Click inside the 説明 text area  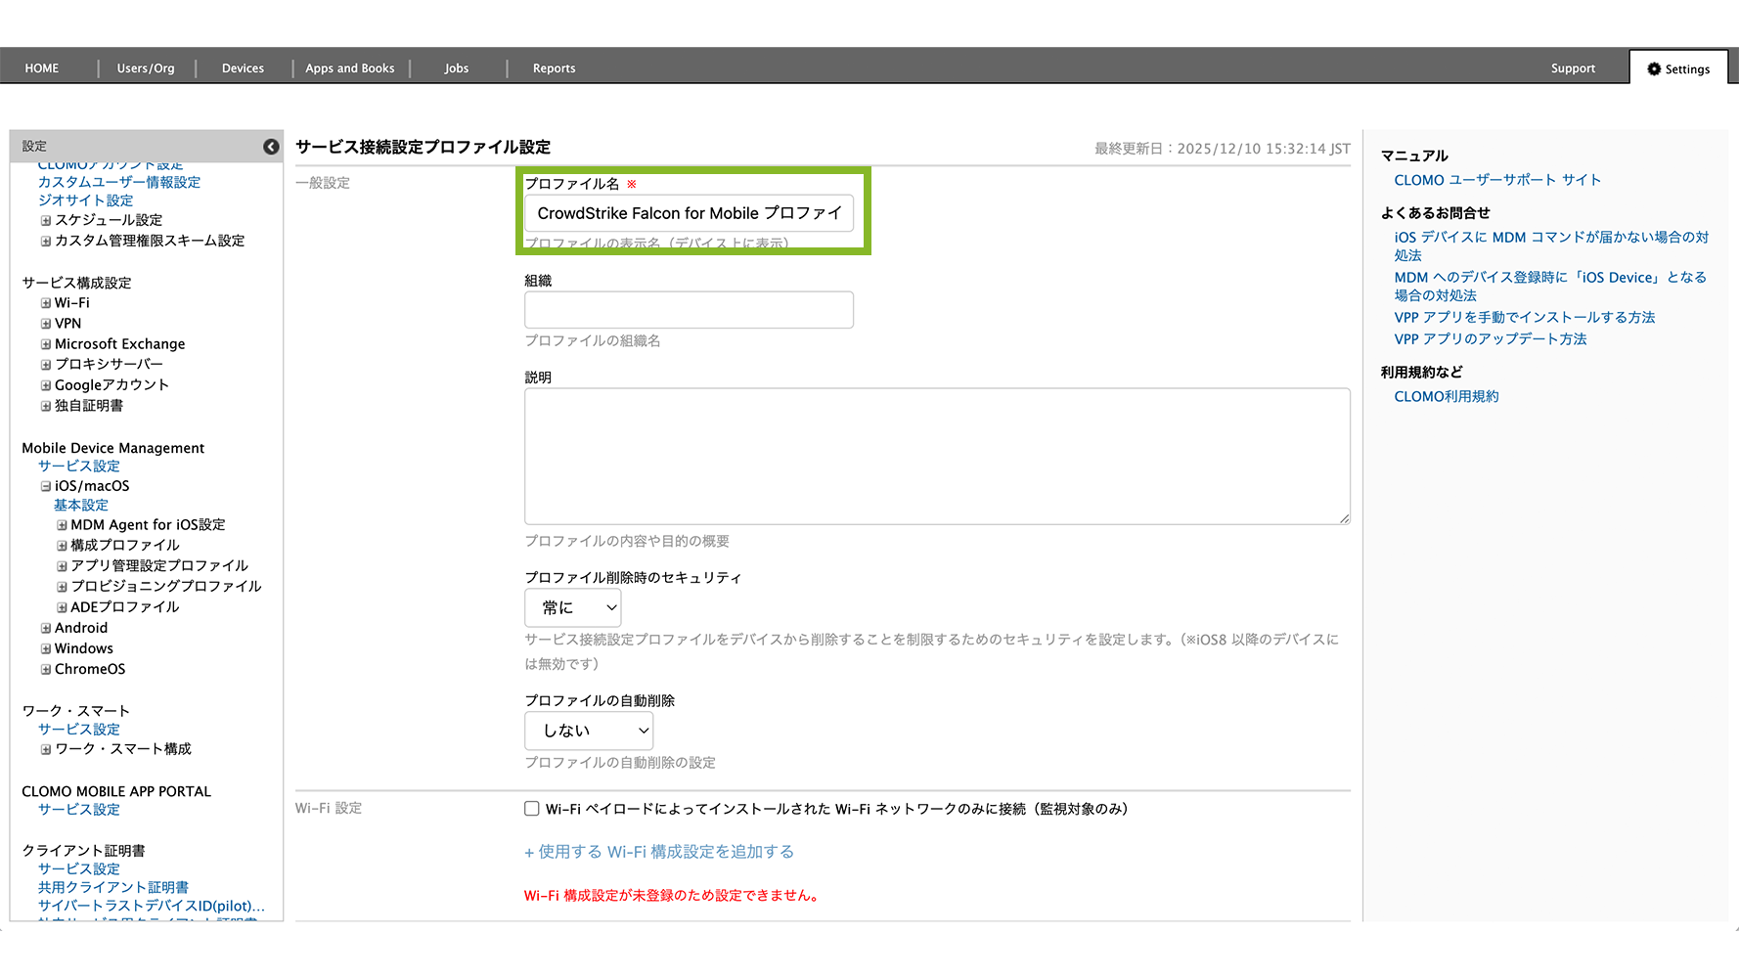click(937, 457)
